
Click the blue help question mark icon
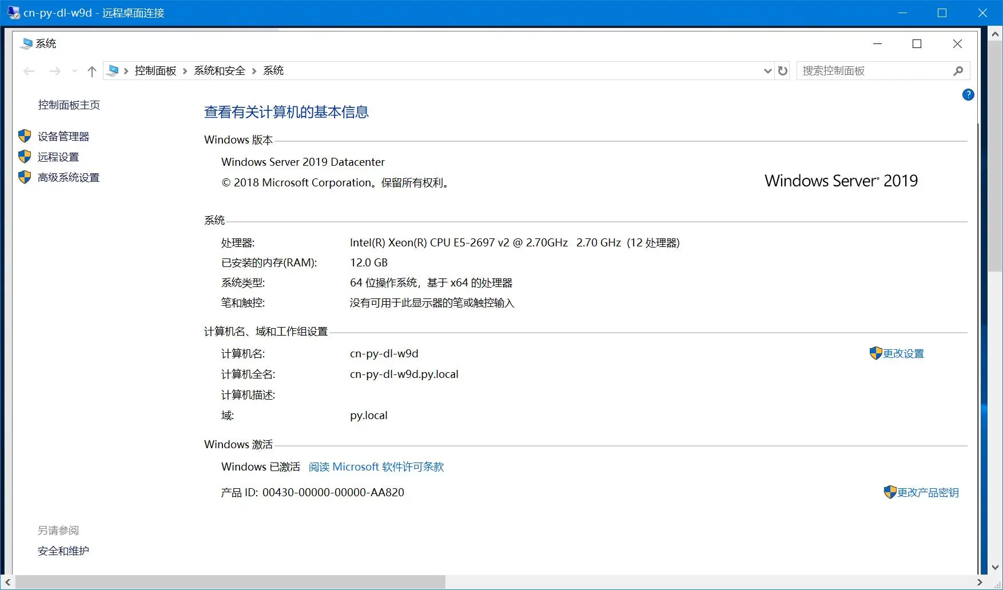tap(968, 95)
